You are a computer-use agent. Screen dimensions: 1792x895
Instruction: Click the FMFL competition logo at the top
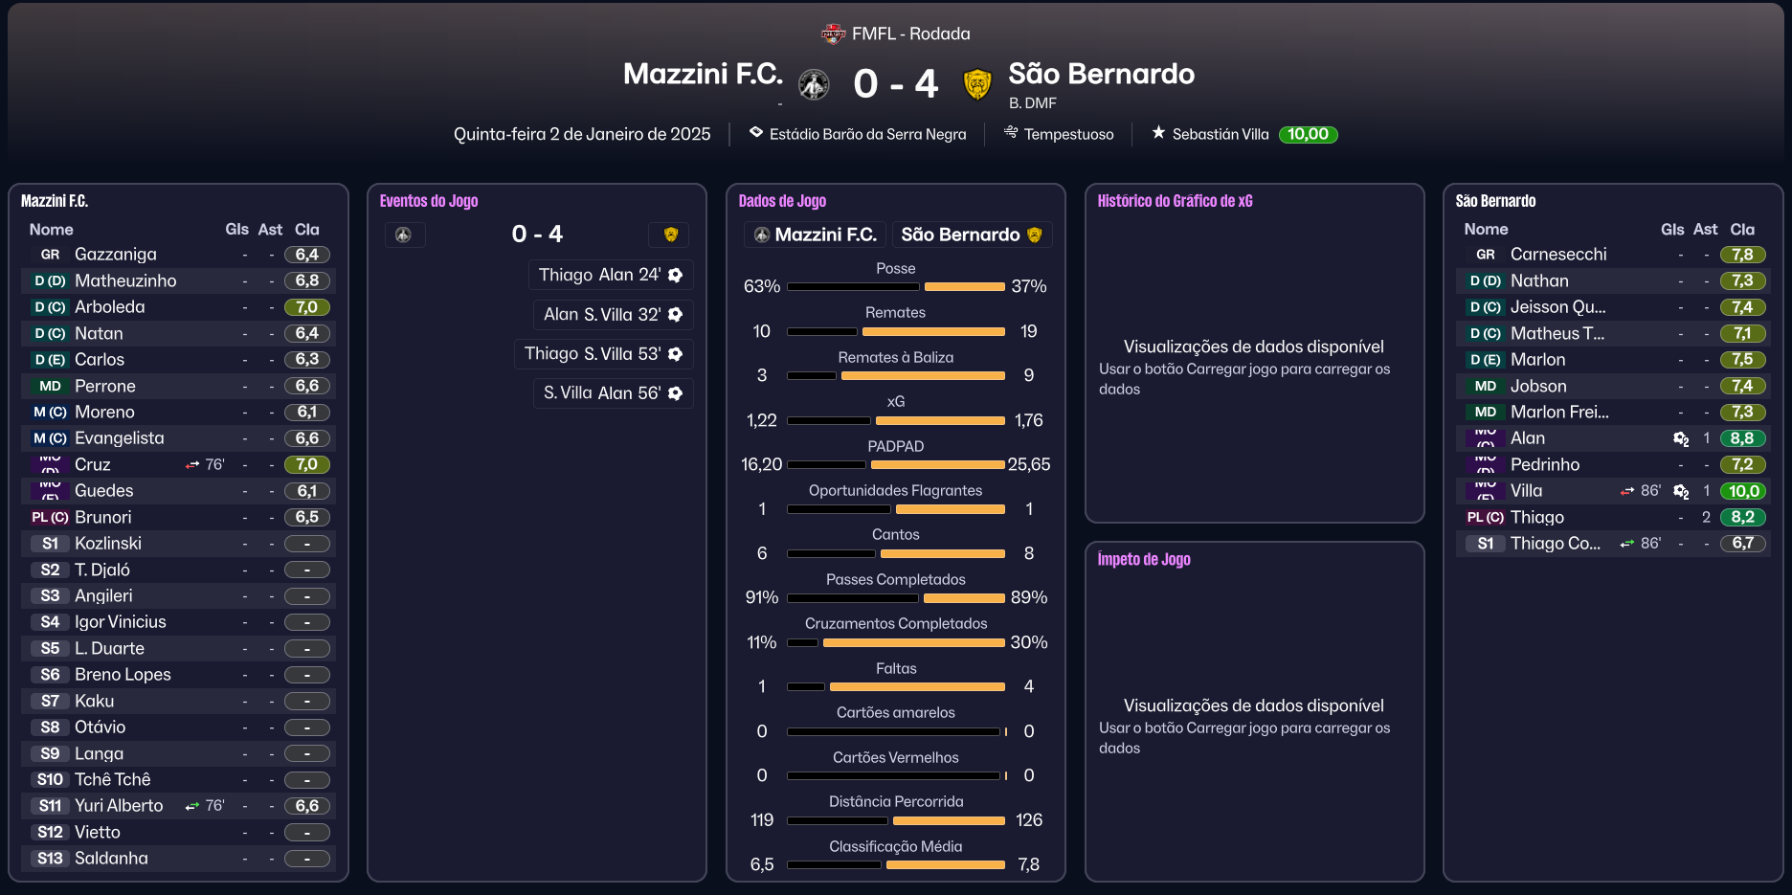point(833,34)
